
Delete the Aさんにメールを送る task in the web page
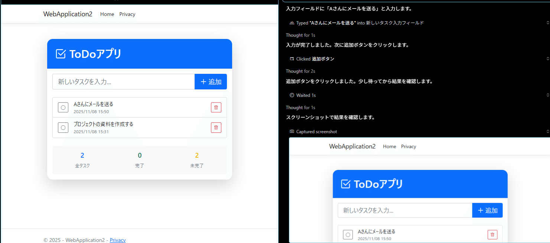coord(216,108)
